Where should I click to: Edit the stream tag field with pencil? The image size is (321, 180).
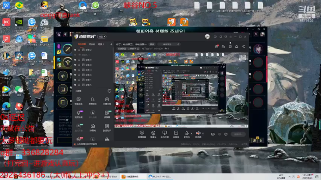point(170,44)
